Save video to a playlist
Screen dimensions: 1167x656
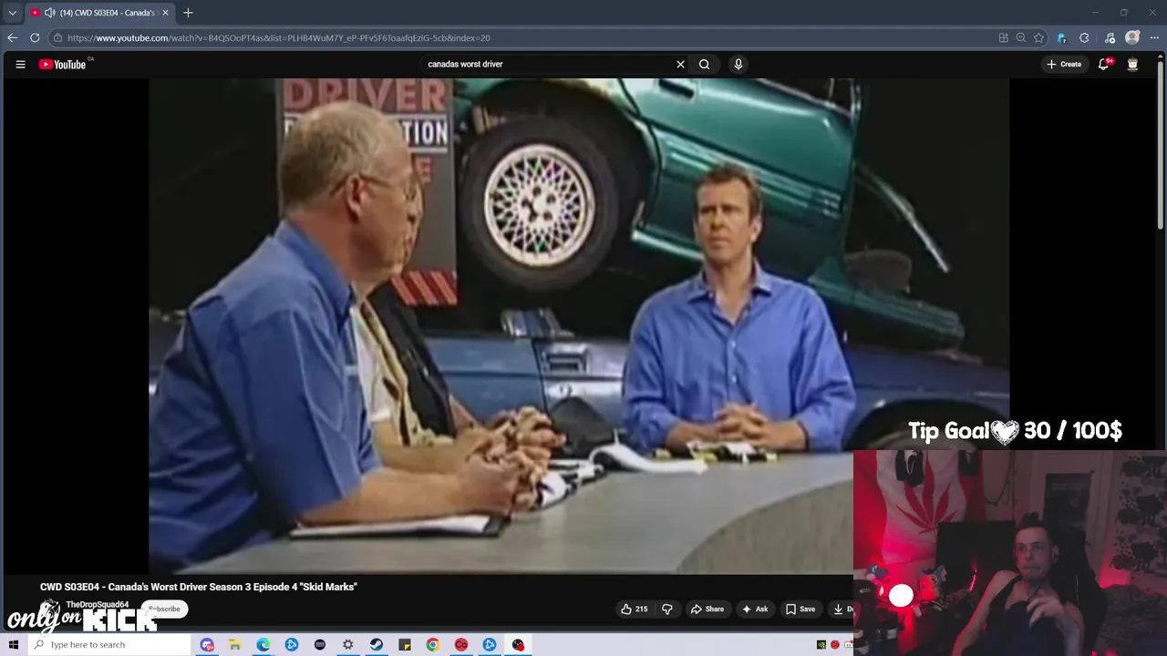click(800, 609)
